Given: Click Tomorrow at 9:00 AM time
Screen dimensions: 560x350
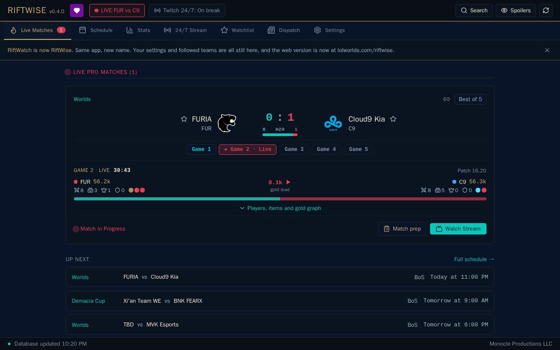Looking at the screenshot, I should coord(455,301).
